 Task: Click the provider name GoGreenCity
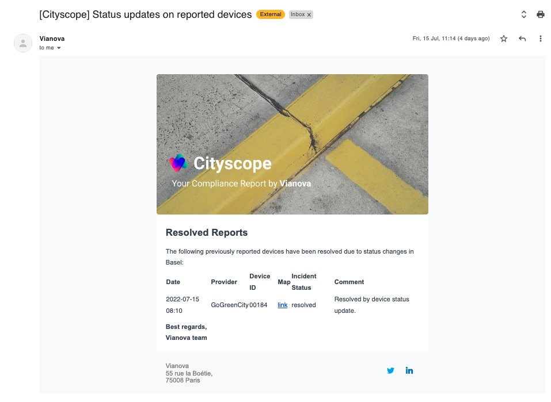click(x=230, y=305)
